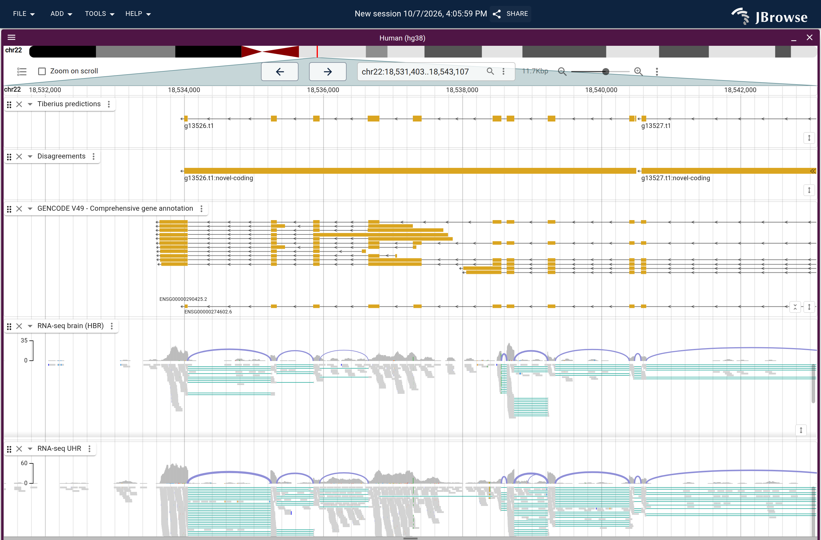
Task: Open Tiberius predictions track menu dots
Action: tap(109, 104)
